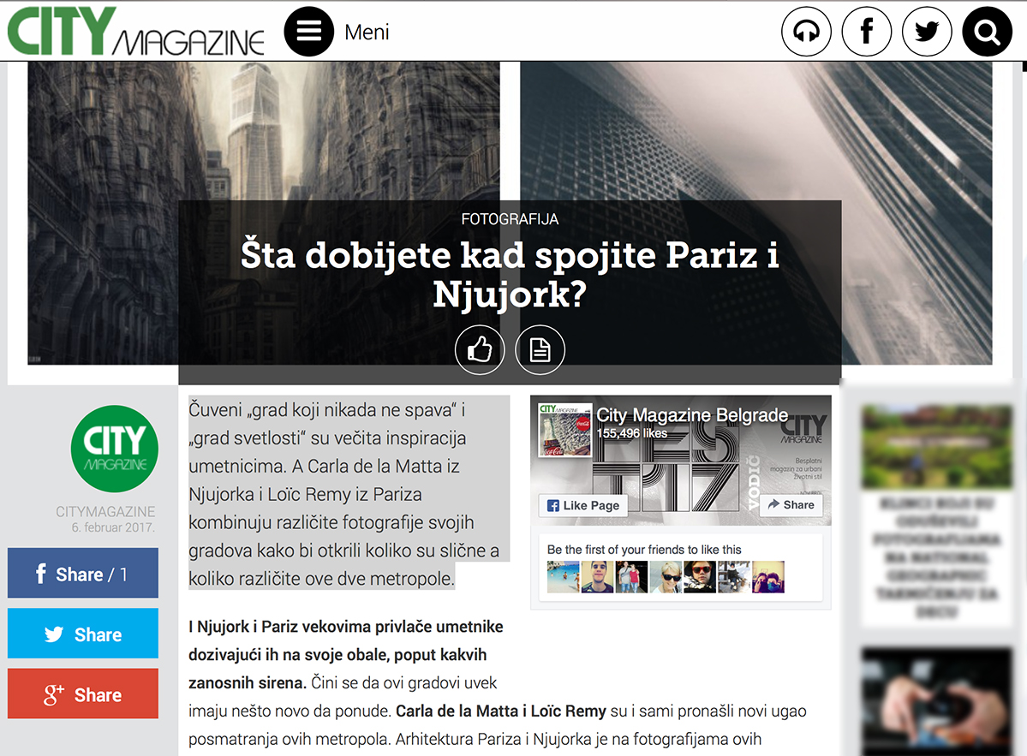This screenshot has height=756, width=1027.
Task: Click the CITYMAGAZINE author name
Action: 105,512
